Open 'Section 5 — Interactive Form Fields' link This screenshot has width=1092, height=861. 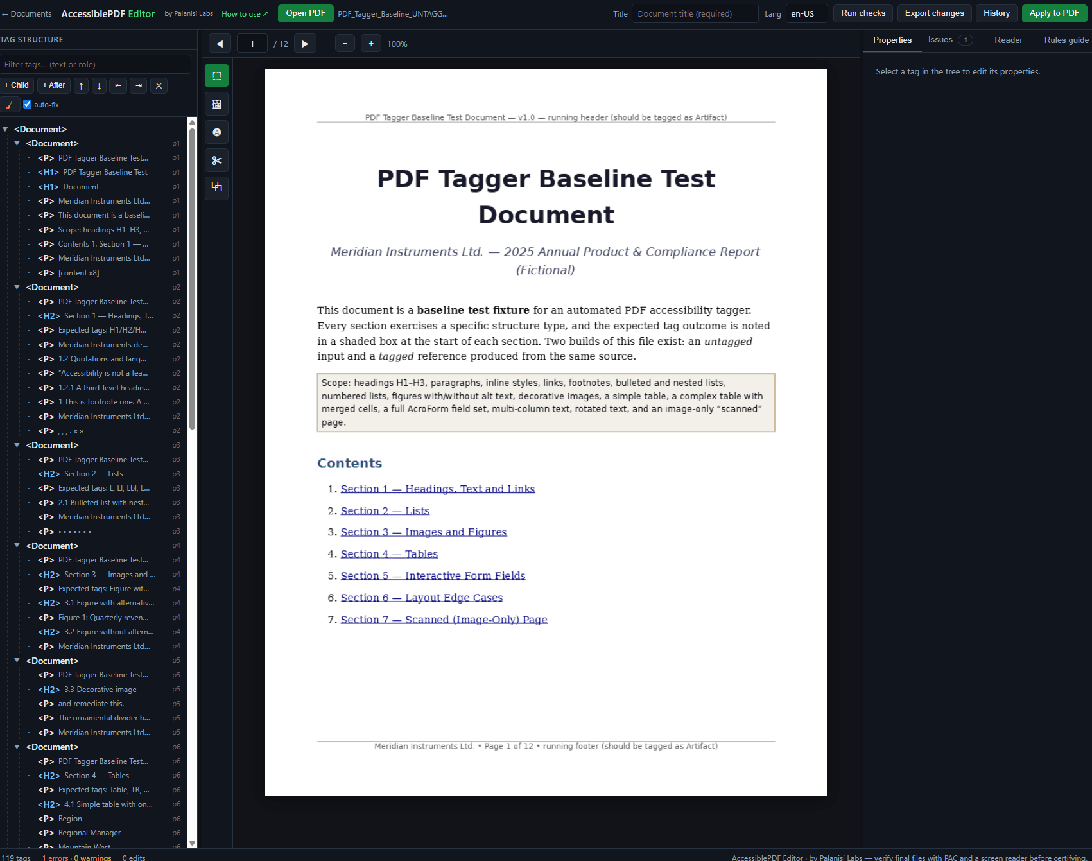(433, 575)
